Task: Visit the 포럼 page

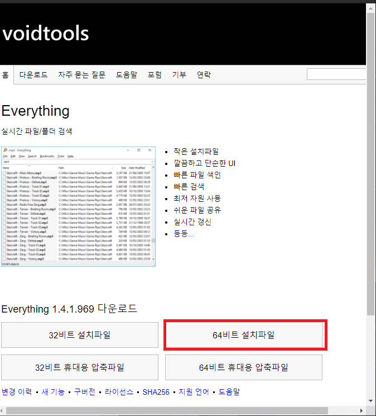Action: point(155,75)
